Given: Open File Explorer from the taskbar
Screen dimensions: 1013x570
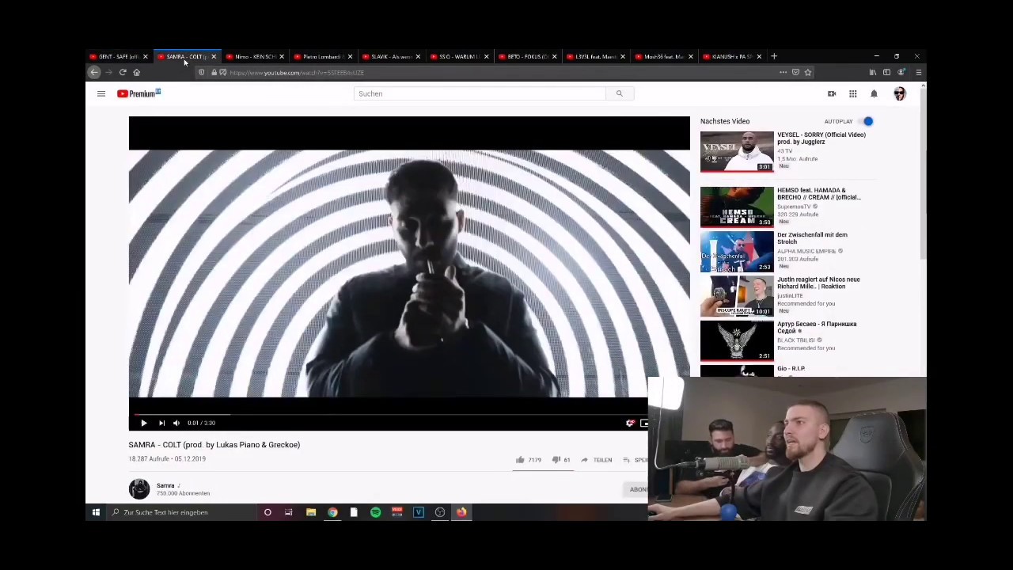Looking at the screenshot, I should [x=311, y=512].
